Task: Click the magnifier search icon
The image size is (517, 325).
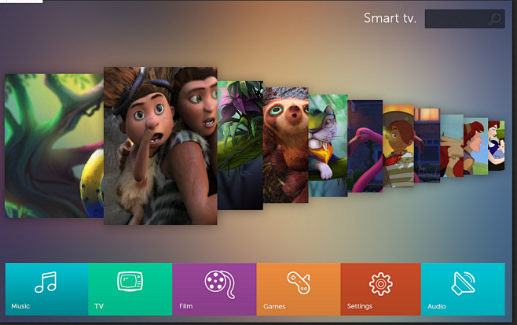Action: (x=494, y=19)
